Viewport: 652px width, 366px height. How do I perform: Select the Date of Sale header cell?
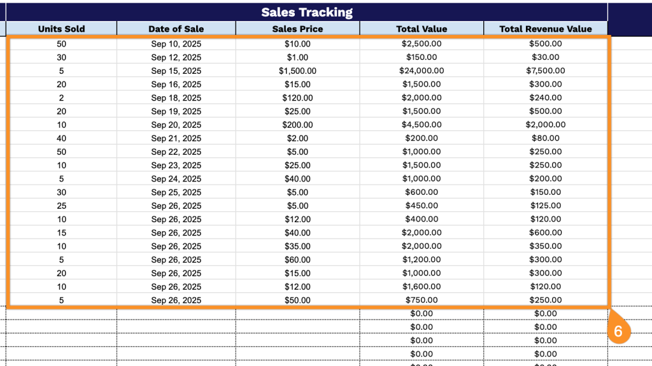coord(176,29)
